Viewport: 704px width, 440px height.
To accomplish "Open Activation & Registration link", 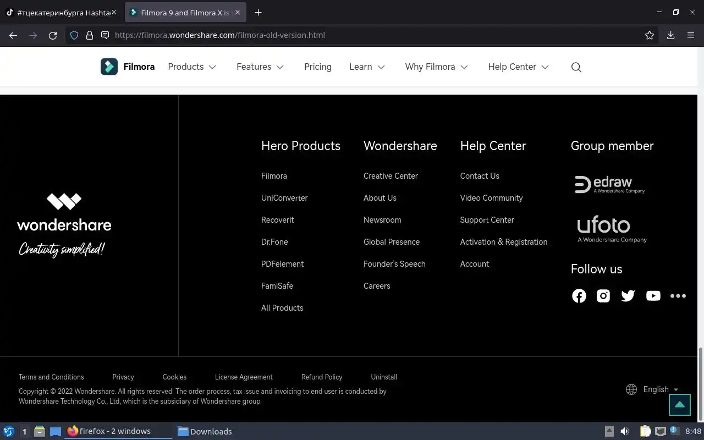I will (x=504, y=242).
